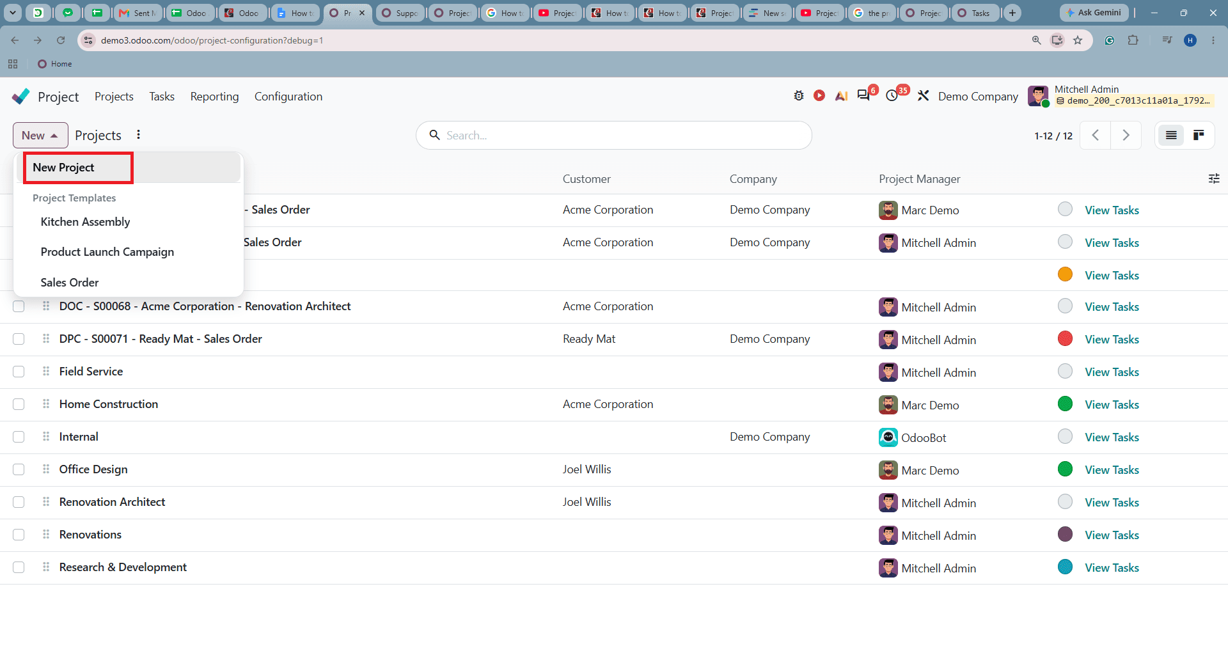Open the browser tab search dropdown
The image size is (1228, 660).
pos(13,13)
